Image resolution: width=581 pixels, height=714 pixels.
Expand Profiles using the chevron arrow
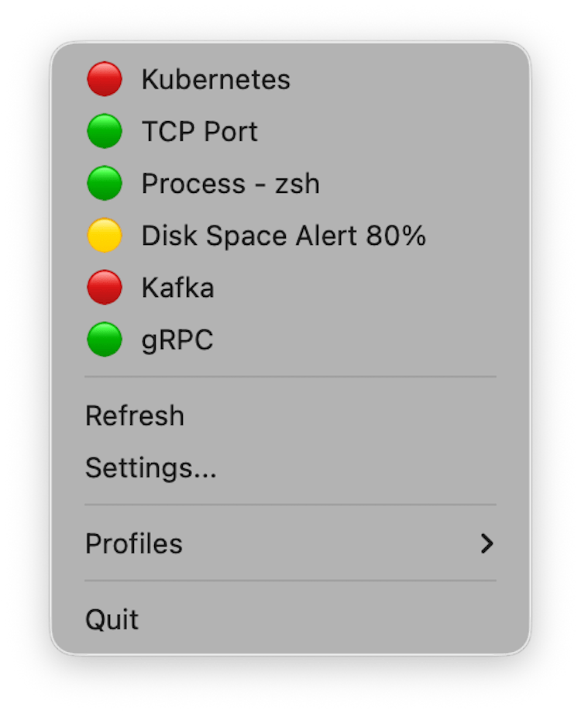coord(486,544)
